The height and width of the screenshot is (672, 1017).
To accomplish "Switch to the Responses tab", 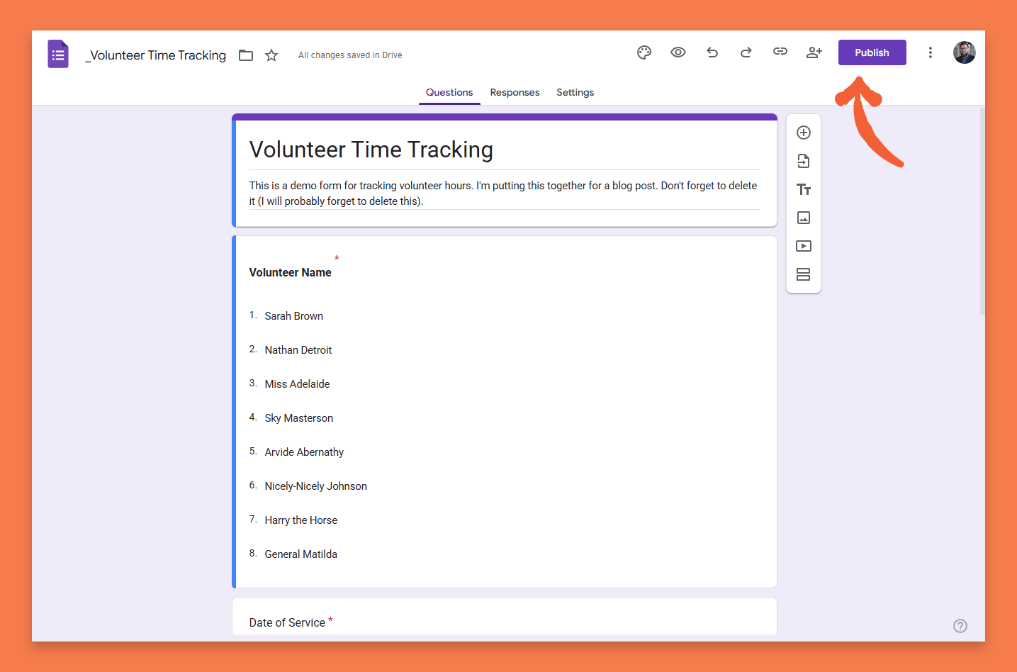I will (x=515, y=93).
